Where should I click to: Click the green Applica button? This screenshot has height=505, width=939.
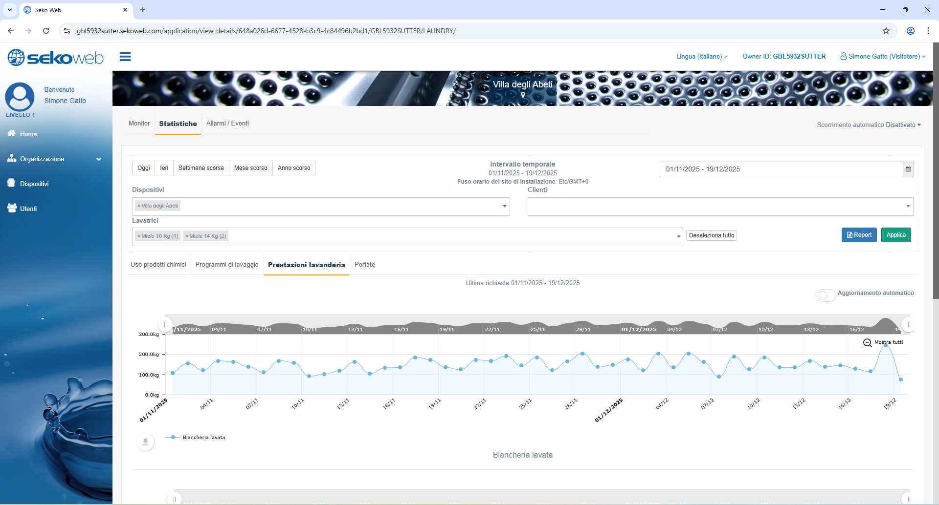pos(895,235)
